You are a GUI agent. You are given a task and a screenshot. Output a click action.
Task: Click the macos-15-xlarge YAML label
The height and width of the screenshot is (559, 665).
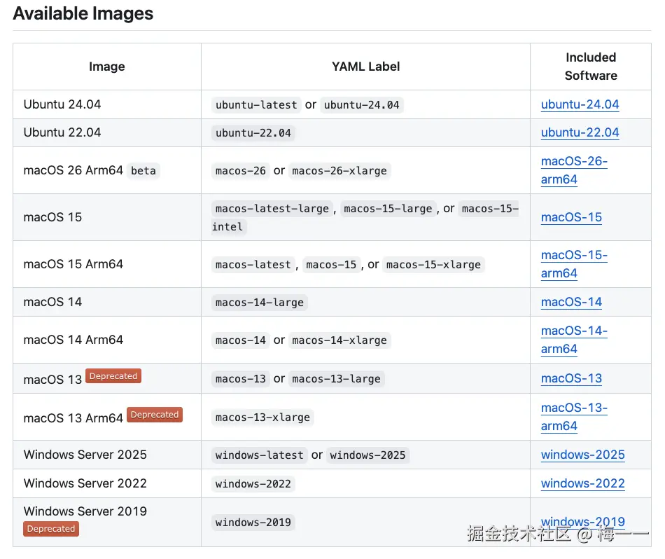coord(433,264)
